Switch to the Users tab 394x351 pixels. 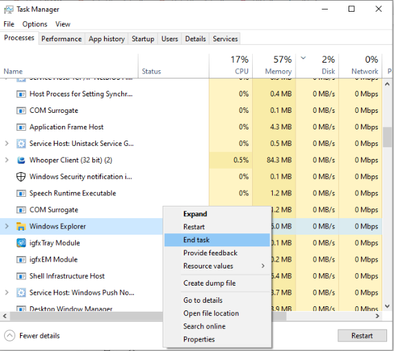coord(169,39)
